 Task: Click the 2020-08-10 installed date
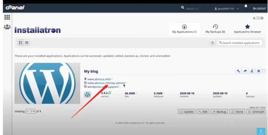(x=187, y=93)
